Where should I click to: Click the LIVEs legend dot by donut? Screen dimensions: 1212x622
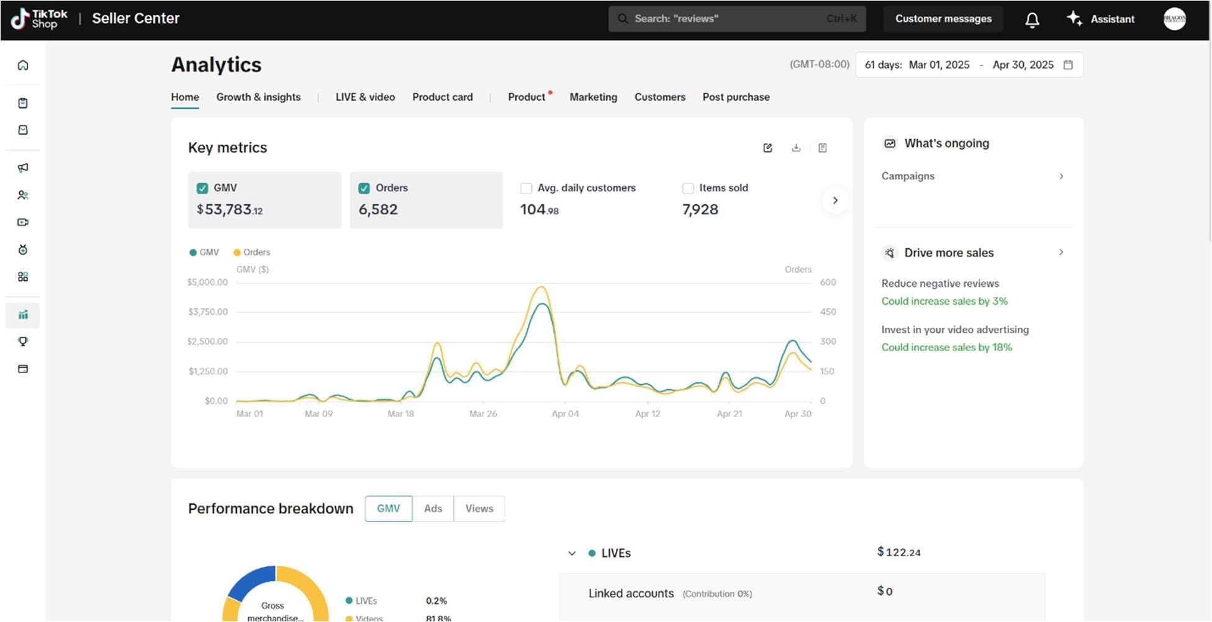click(x=349, y=601)
